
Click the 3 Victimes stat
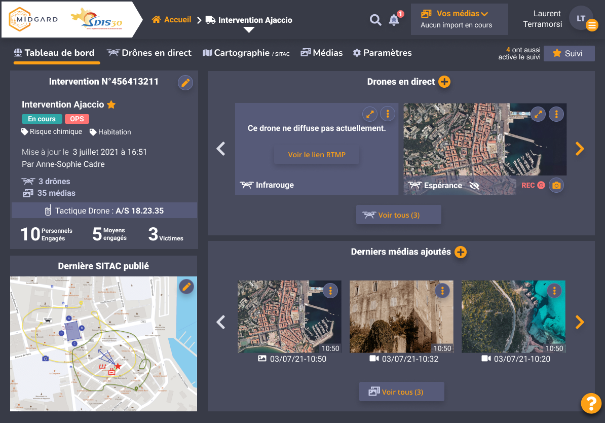166,234
